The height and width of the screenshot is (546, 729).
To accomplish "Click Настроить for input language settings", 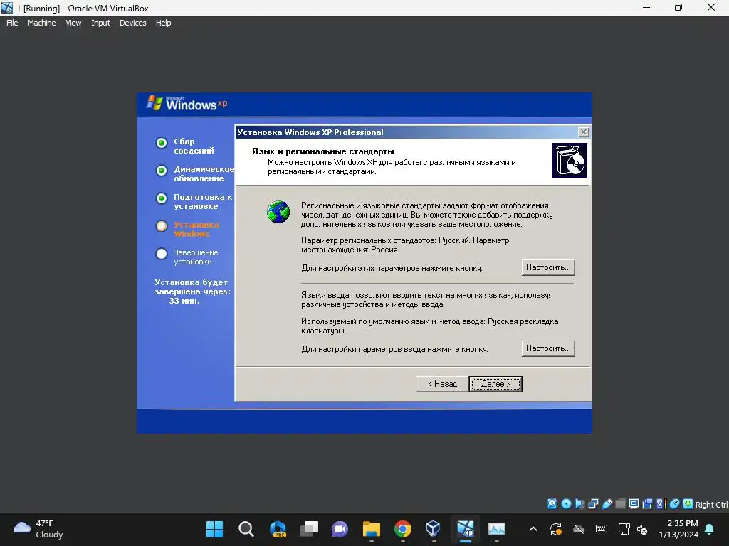I will (x=548, y=348).
